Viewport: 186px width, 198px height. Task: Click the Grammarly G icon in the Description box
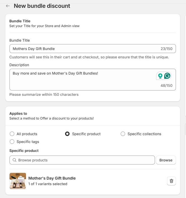pyautogui.click(x=167, y=76)
